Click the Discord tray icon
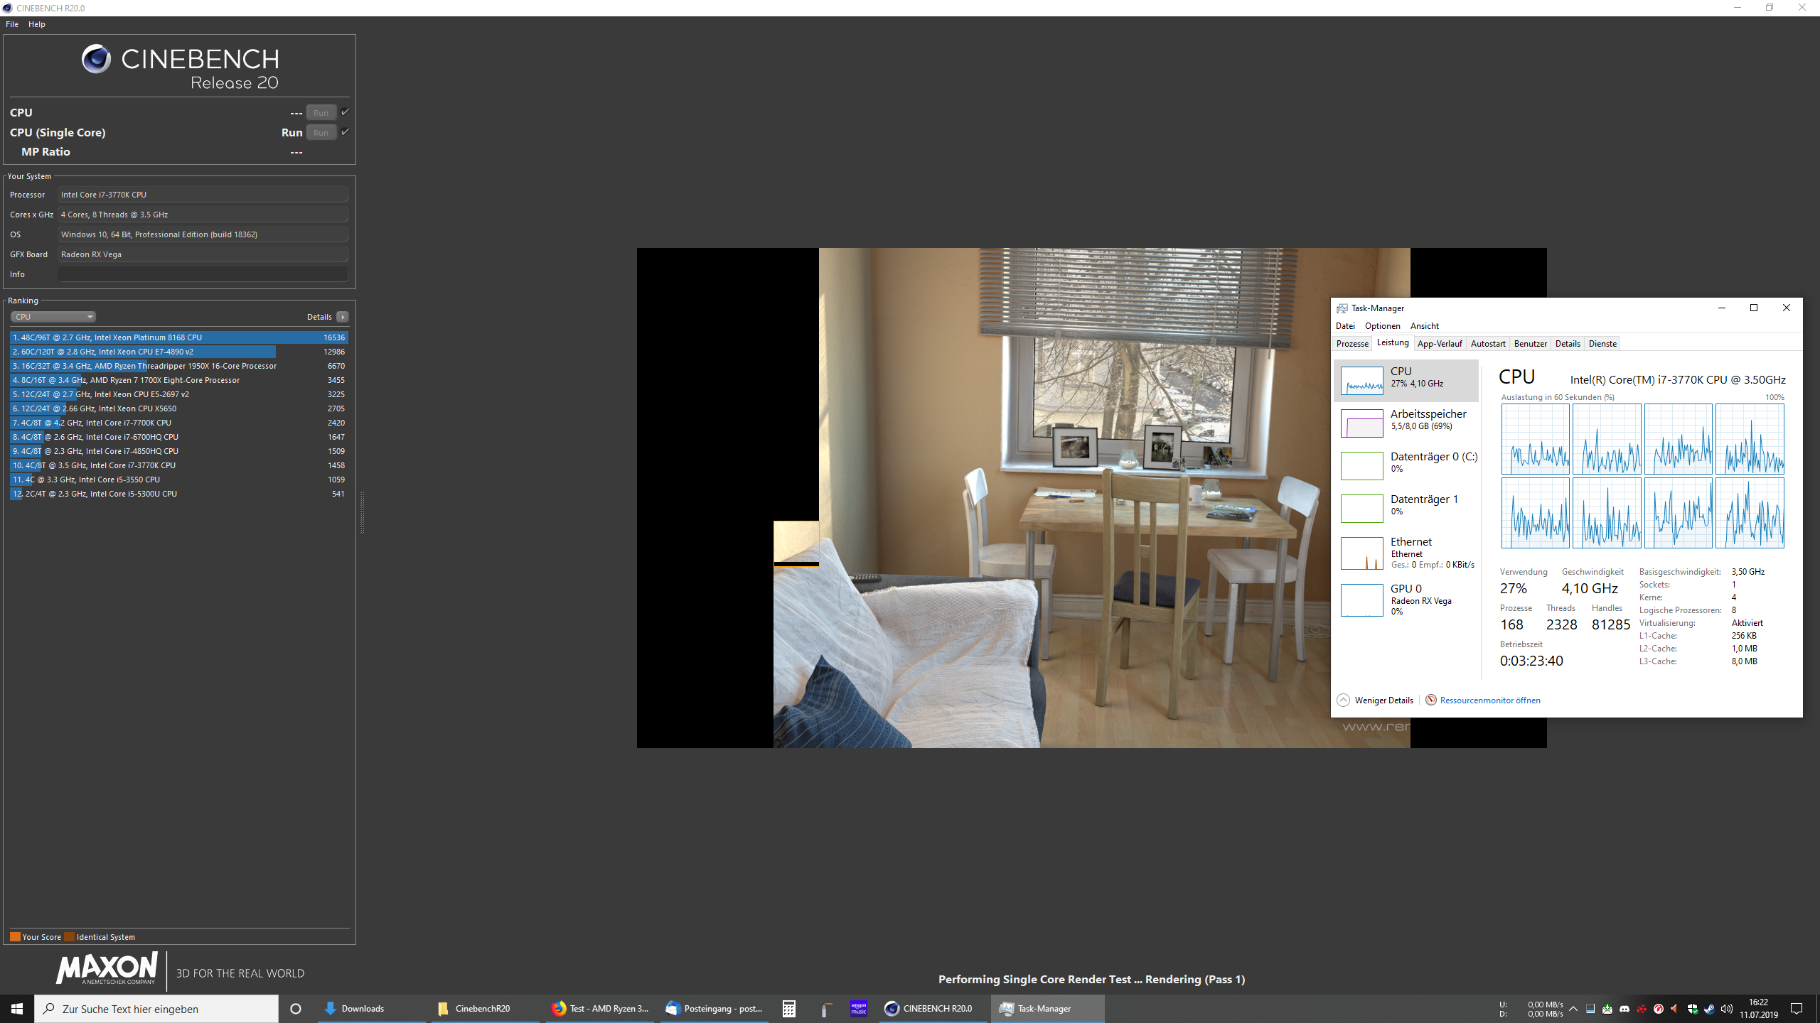 pos(1624,1009)
